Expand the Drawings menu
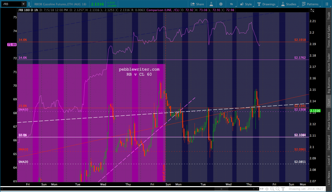 point(266,4)
